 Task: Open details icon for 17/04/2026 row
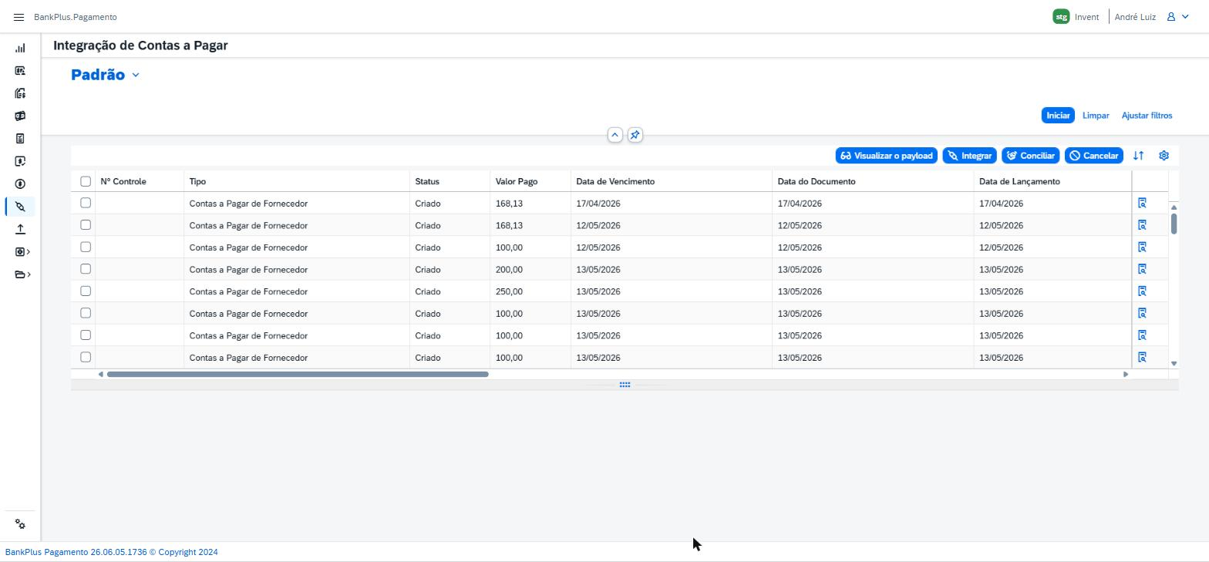click(x=1142, y=204)
